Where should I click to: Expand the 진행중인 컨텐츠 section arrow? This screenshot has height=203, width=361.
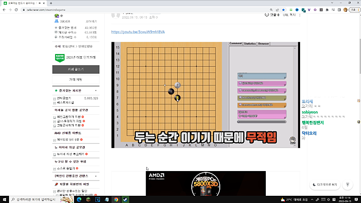pyautogui.click(x=96, y=176)
